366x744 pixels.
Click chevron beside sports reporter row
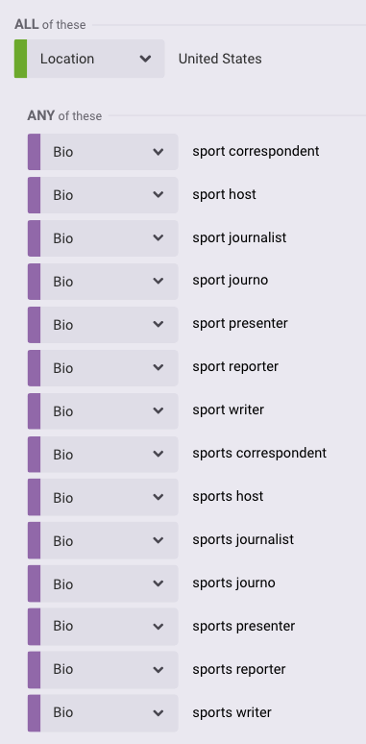pyautogui.click(x=159, y=670)
